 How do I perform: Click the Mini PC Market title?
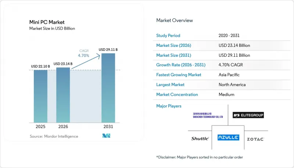tap(47, 22)
